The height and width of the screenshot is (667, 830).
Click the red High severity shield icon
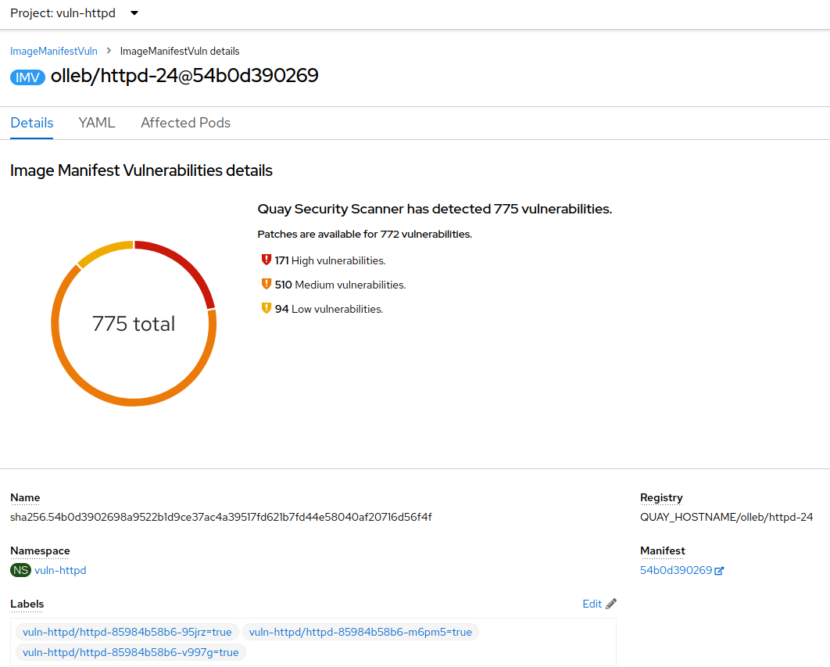tap(266, 259)
